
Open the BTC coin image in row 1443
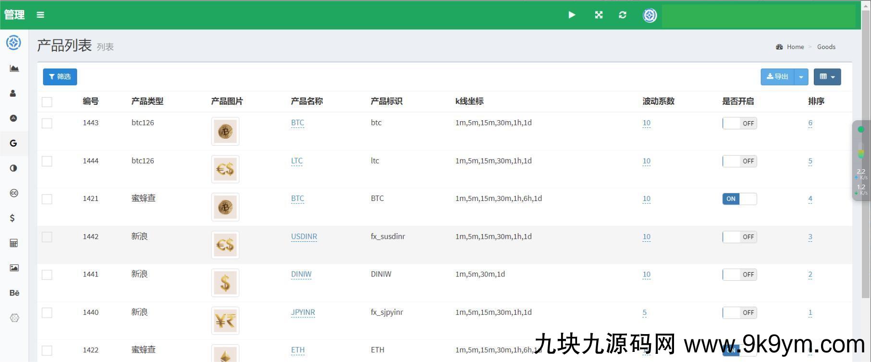tap(225, 131)
